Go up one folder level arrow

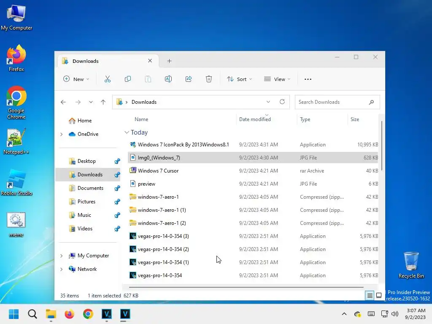(103, 102)
